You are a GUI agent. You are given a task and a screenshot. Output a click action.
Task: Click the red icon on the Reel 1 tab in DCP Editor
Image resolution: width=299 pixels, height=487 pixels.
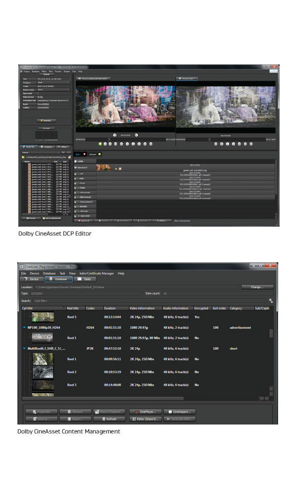pyautogui.click(x=84, y=154)
